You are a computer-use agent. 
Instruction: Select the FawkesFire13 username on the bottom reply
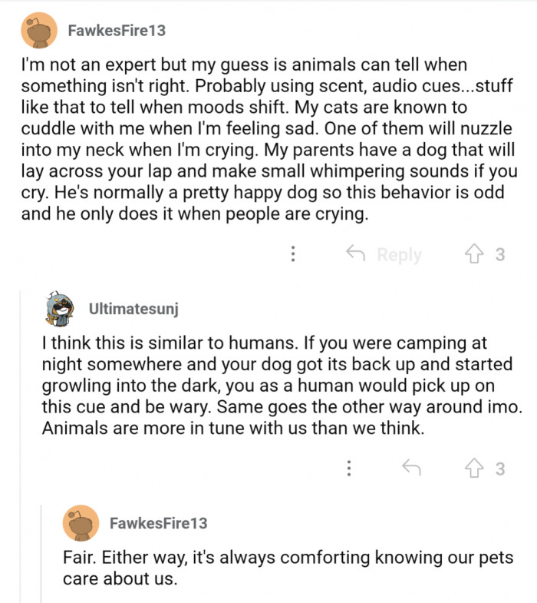pyautogui.click(x=158, y=523)
